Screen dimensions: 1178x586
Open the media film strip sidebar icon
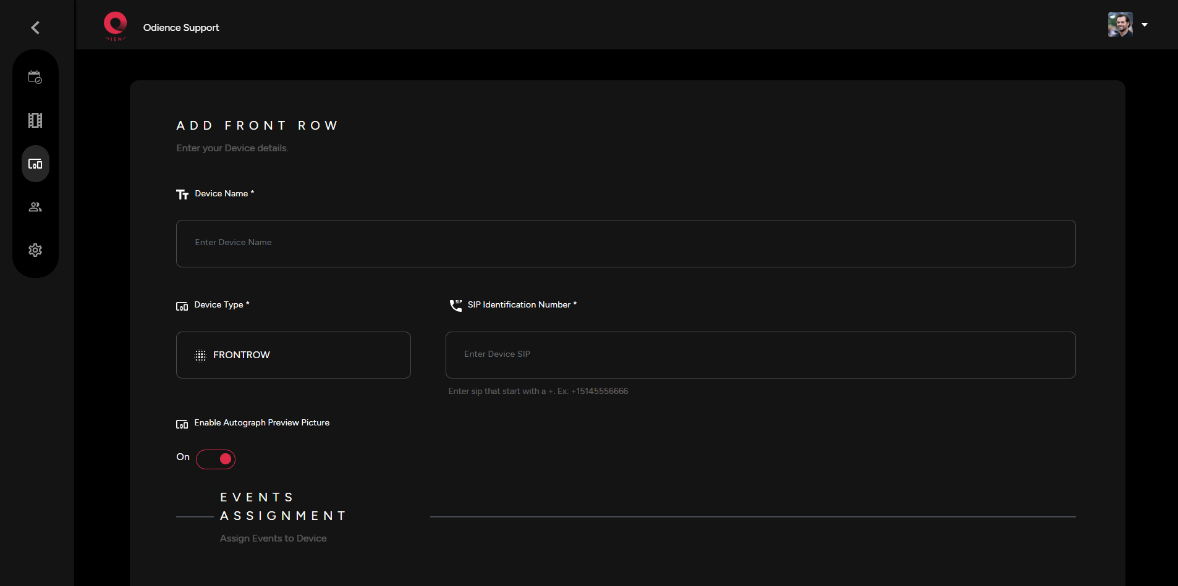(x=35, y=120)
